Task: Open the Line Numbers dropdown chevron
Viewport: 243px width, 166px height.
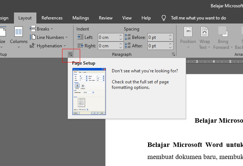Action: pos(67,37)
